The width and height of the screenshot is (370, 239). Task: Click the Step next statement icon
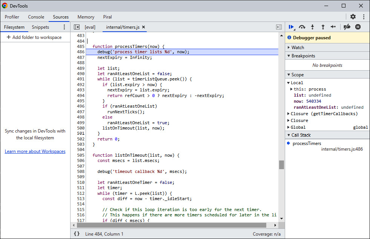point(333,27)
